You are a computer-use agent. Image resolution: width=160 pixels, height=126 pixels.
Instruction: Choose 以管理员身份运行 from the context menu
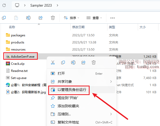(81, 90)
